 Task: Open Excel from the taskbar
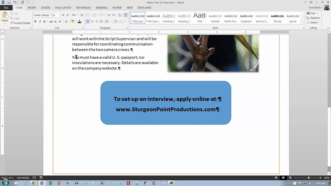point(51,183)
